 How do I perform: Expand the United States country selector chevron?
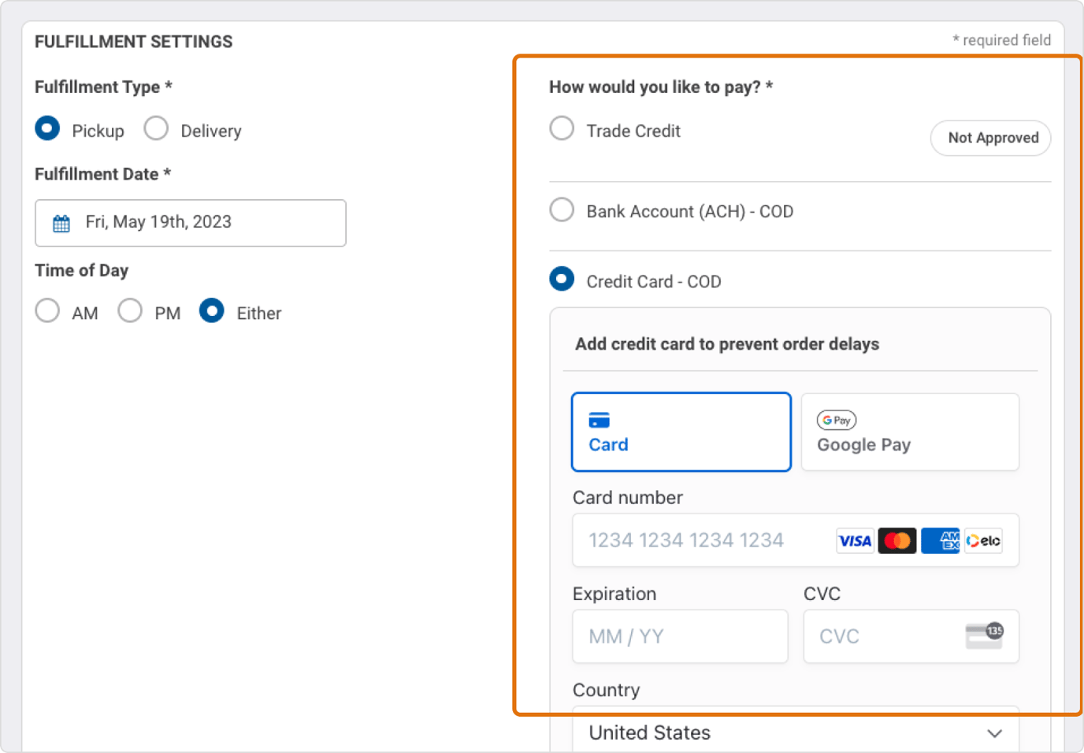[993, 733]
